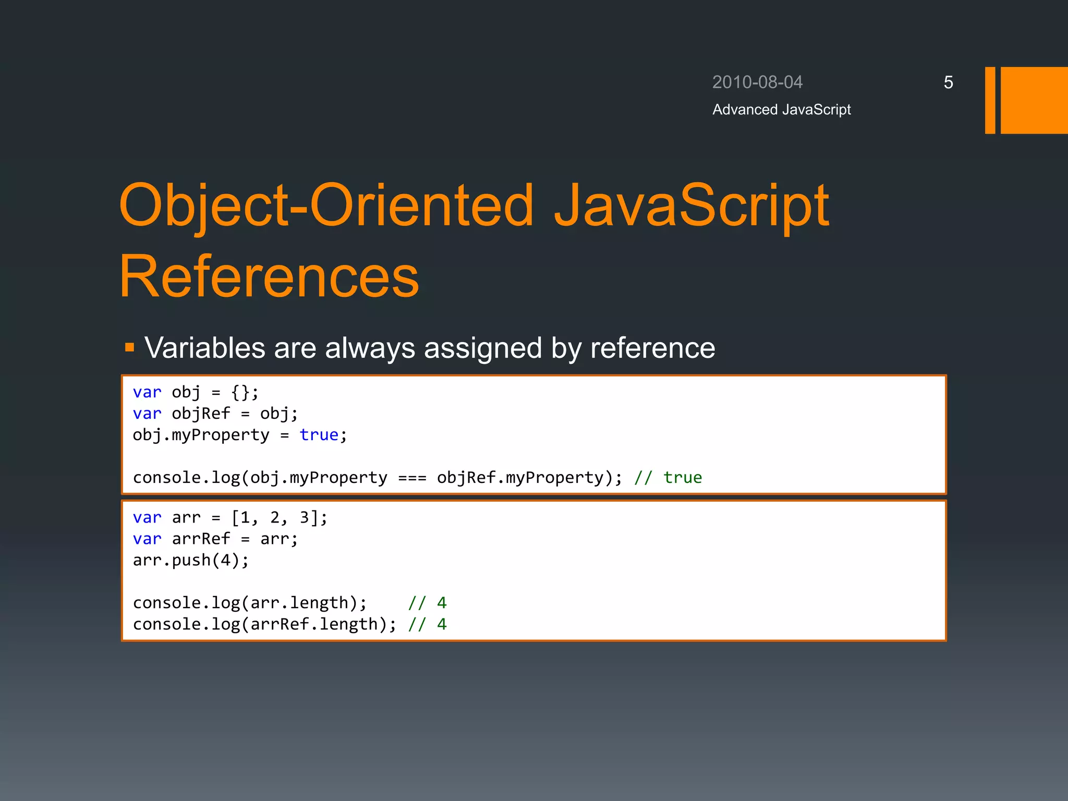Click the 'console.log(arr.length);' line
This screenshot has width=1068, height=801.
pos(250,603)
